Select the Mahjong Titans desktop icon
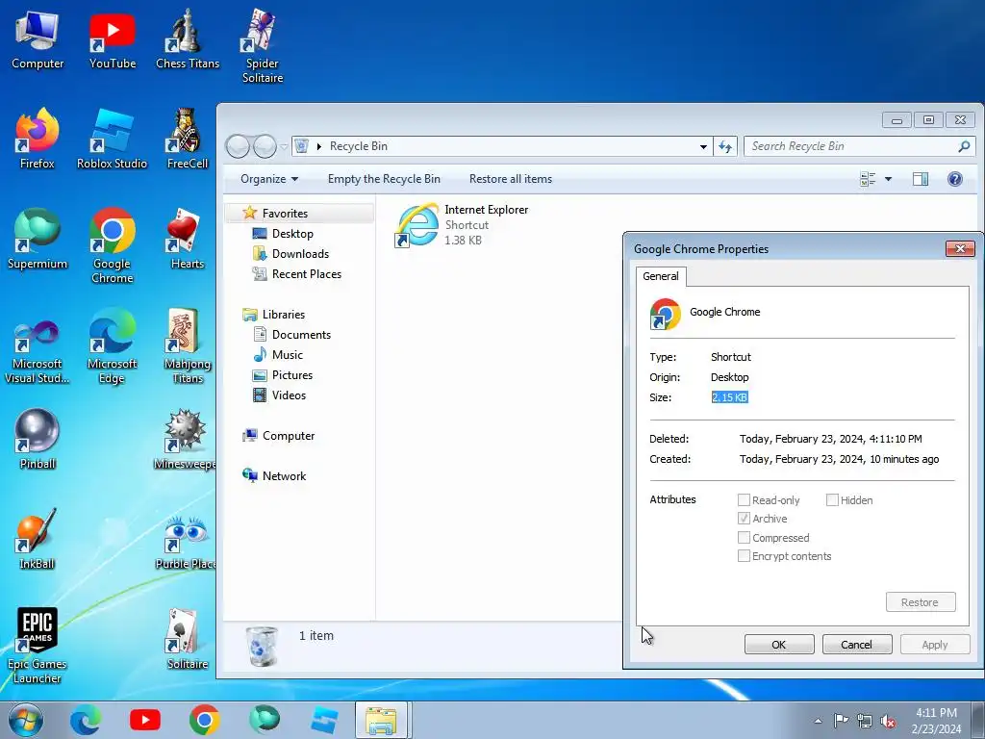Image resolution: width=985 pixels, height=739 pixels. [x=188, y=346]
